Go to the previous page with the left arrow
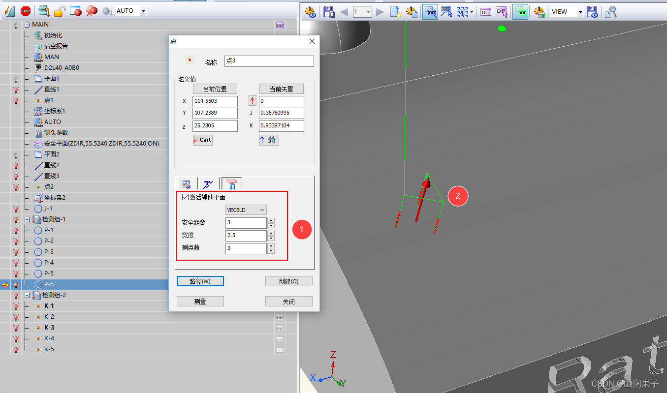The height and width of the screenshot is (393, 667). point(344,12)
